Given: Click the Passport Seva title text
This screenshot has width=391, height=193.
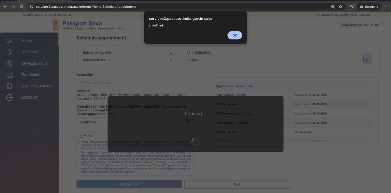Looking at the screenshot, I should click(x=82, y=23).
